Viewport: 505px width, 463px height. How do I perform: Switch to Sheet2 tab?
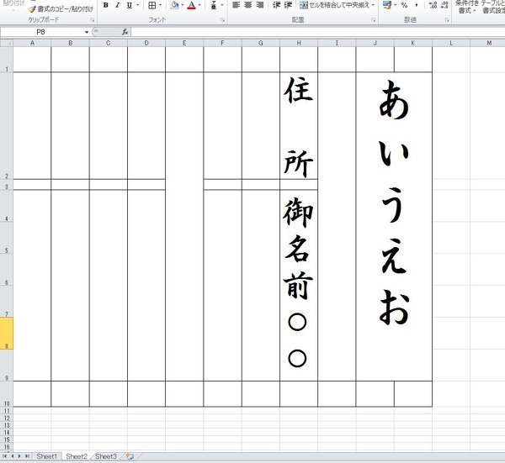[x=77, y=456]
